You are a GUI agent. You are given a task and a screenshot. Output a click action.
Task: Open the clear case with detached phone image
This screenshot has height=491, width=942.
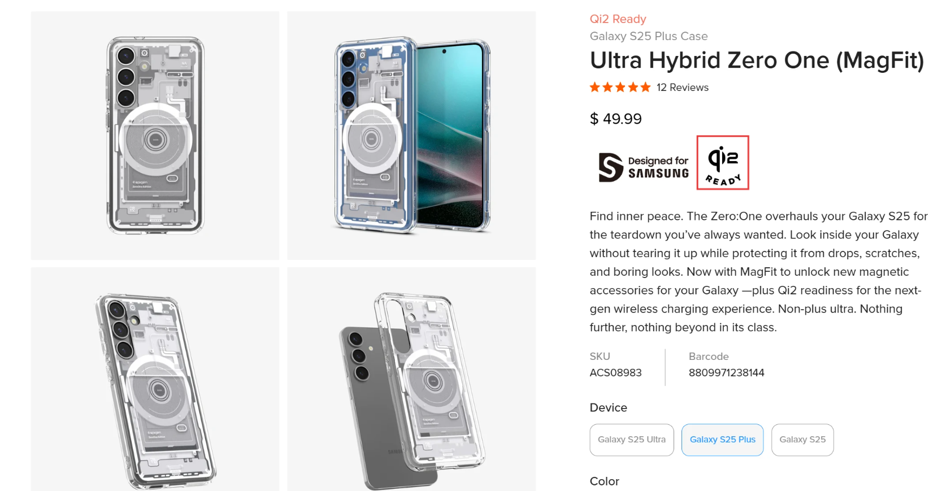(411, 379)
